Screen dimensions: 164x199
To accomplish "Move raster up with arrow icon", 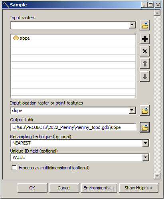I will click(x=145, y=64).
